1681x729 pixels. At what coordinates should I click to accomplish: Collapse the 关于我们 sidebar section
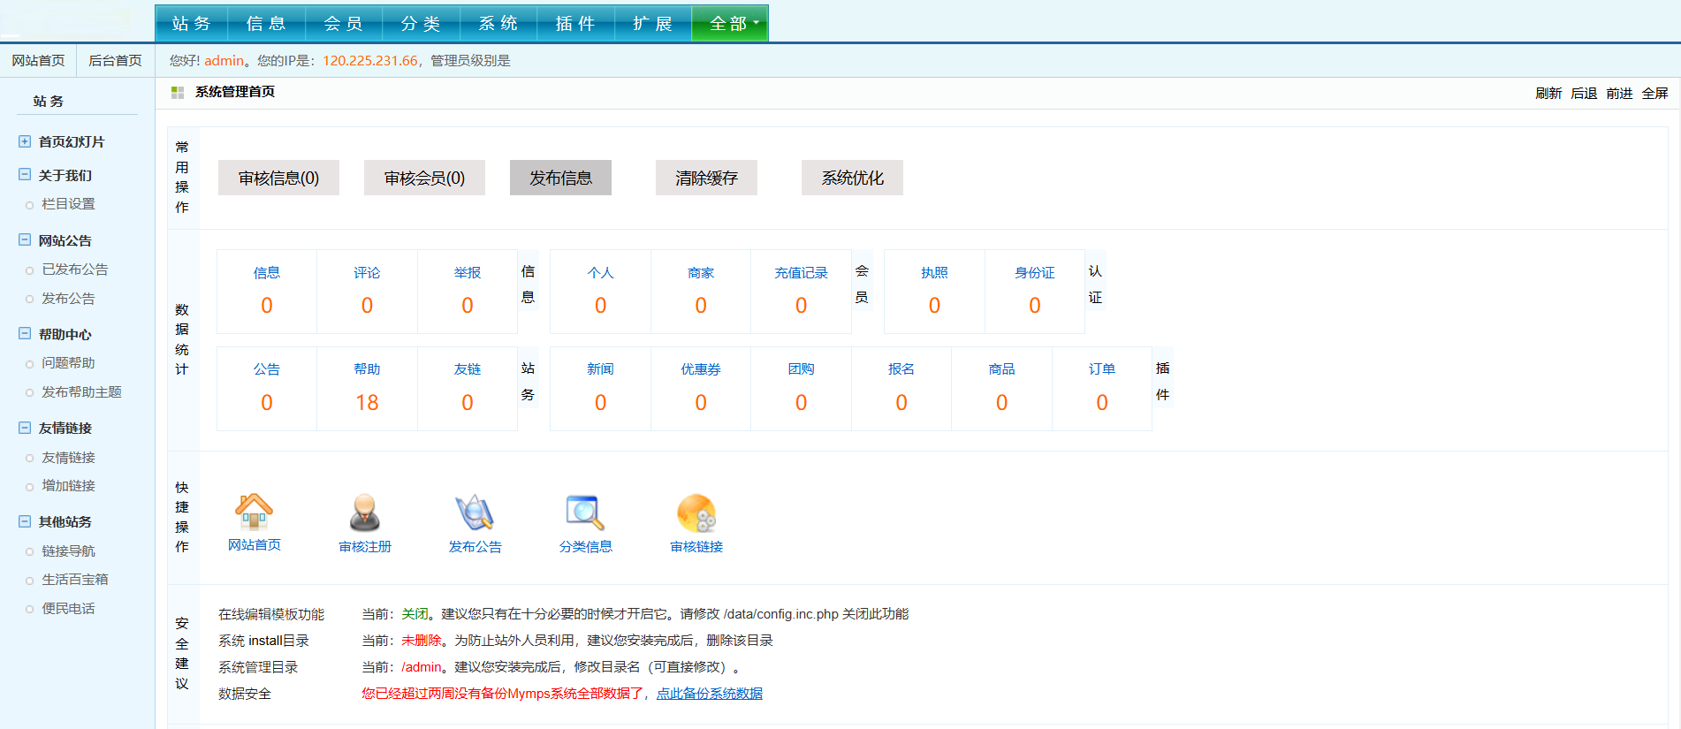click(x=25, y=175)
